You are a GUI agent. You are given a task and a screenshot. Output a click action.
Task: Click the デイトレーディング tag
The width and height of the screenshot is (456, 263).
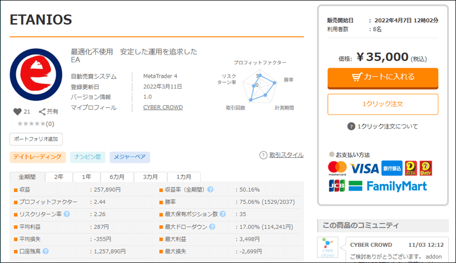click(x=37, y=157)
